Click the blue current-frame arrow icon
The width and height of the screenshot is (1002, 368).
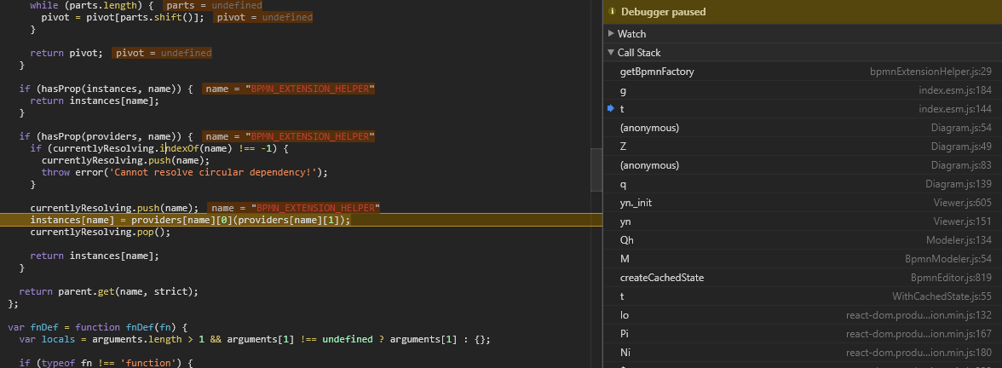pos(611,109)
